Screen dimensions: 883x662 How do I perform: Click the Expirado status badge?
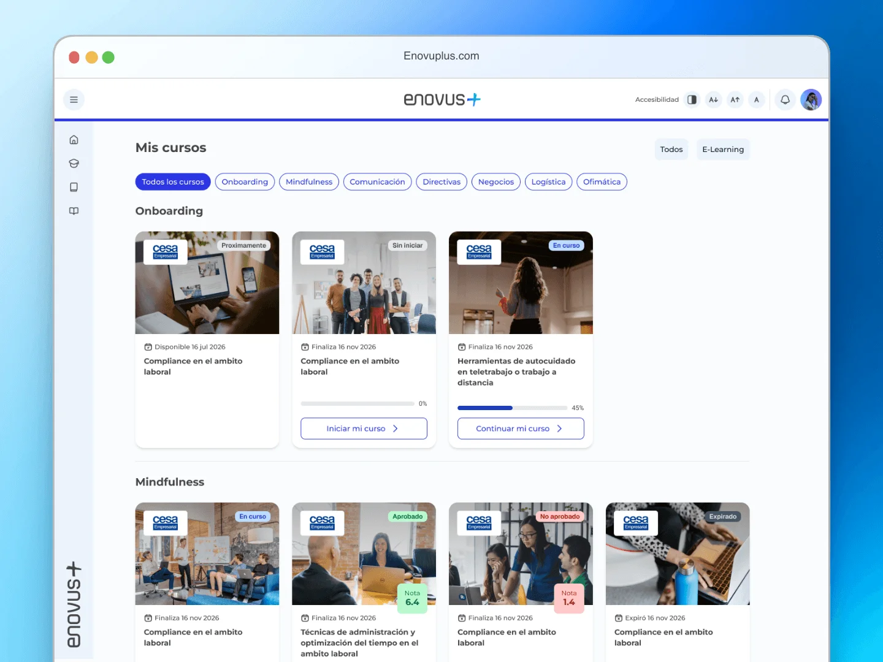pyautogui.click(x=723, y=517)
